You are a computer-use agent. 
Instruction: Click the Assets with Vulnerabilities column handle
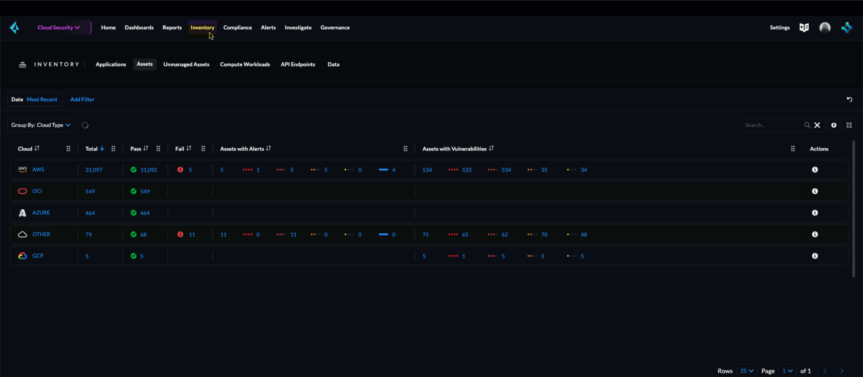point(793,149)
